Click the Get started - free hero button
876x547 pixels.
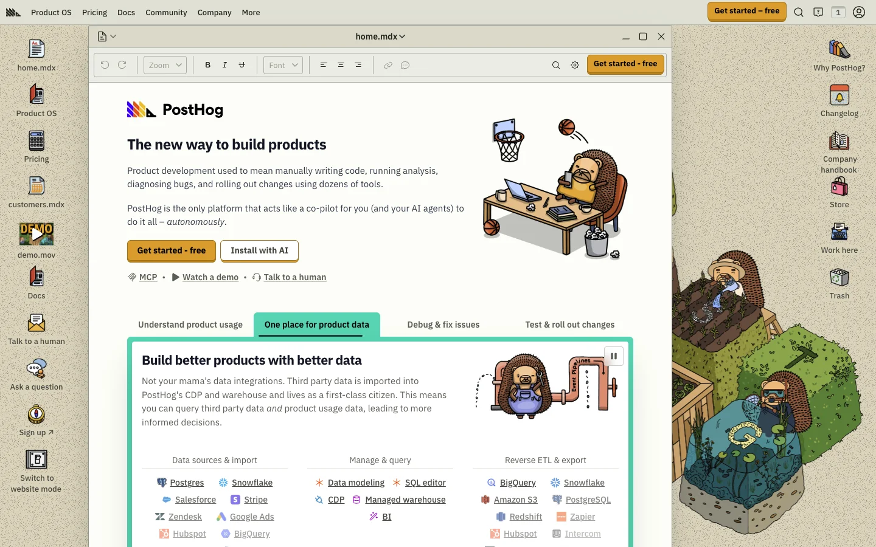(x=172, y=250)
